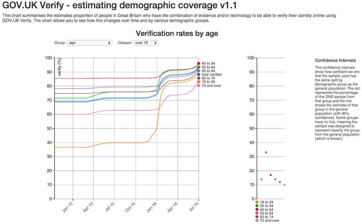Image resolution: width=362 pixels, height=224 pixels.
Task: Click the orange data point in the confidence chart
Action: coord(262,179)
